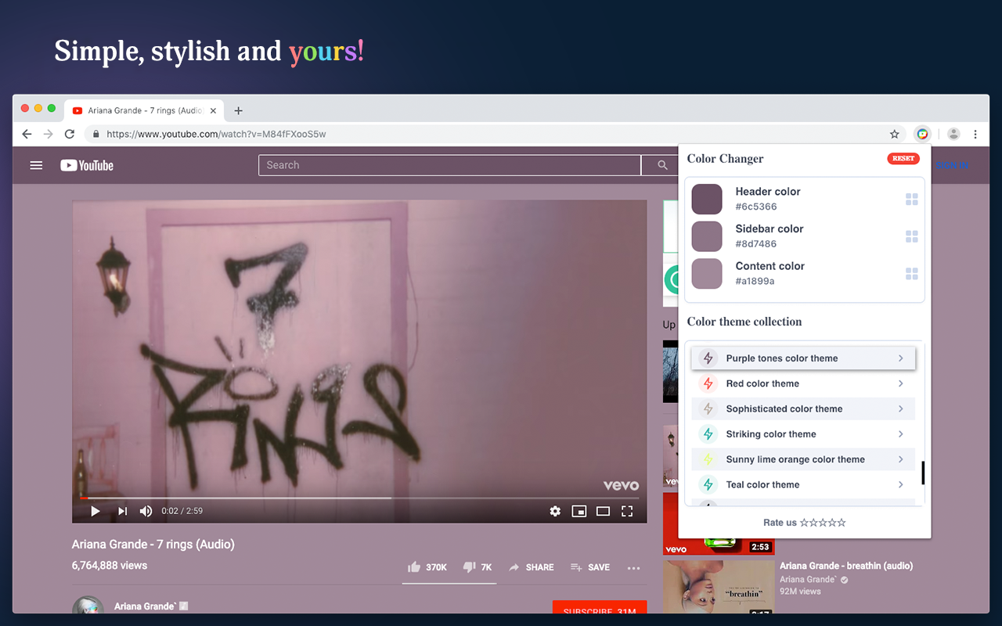Image resolution: width=1002 pixels, height=626 pixels.
Task: Open video settings gear
Action: click(x=555, y=511)
